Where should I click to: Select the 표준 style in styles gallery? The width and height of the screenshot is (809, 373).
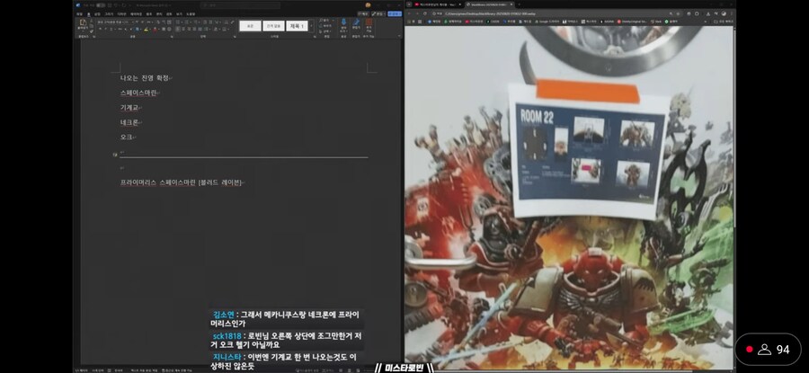pyautogui.click(x=250, y=26)
